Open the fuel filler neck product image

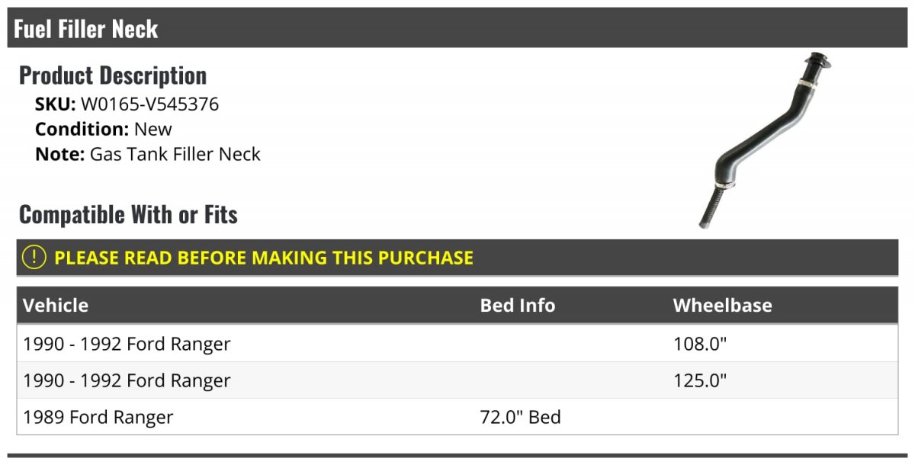[x=765, y=140]
